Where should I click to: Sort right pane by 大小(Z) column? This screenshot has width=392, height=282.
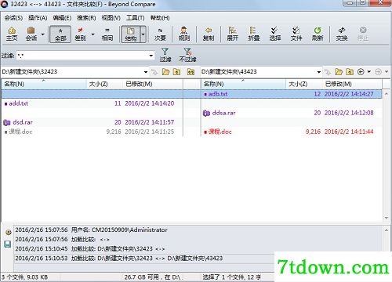coord(304,84)
